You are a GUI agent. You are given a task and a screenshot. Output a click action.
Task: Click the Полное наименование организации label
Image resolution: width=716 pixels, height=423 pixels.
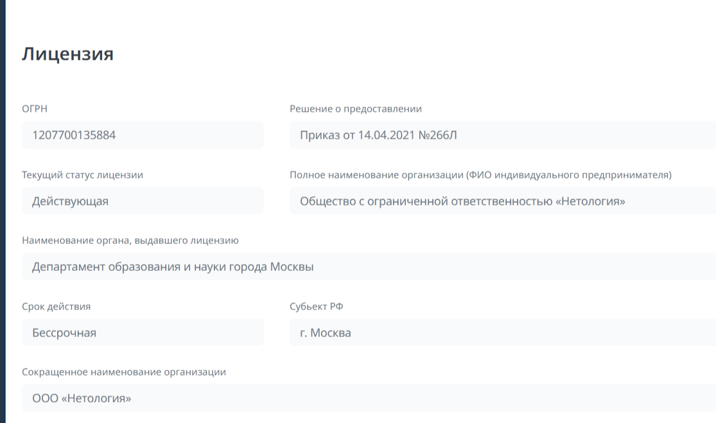point(480,175)
